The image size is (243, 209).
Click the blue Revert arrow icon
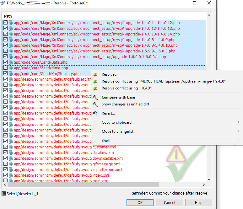[95, 113]
